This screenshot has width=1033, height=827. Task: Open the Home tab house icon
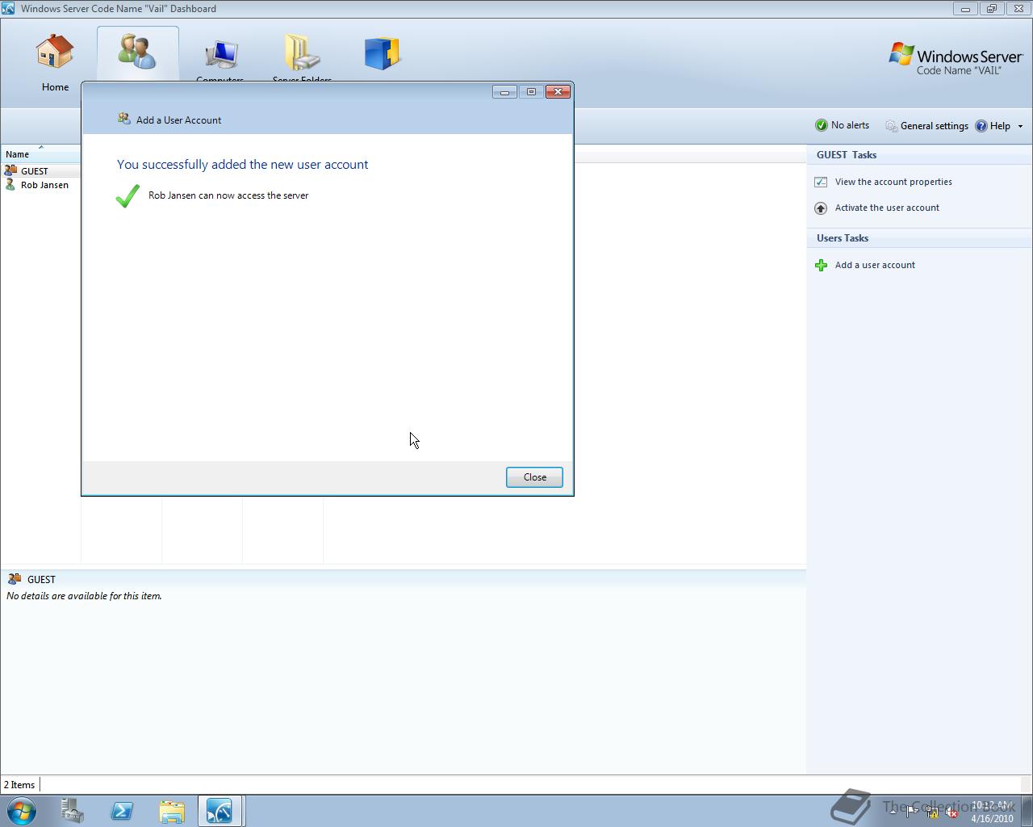[x=55, y=52]
